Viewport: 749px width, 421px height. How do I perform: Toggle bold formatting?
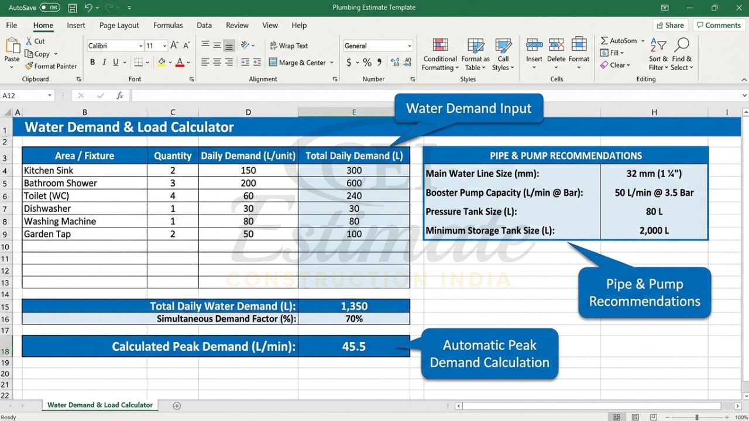coord(92,61)
